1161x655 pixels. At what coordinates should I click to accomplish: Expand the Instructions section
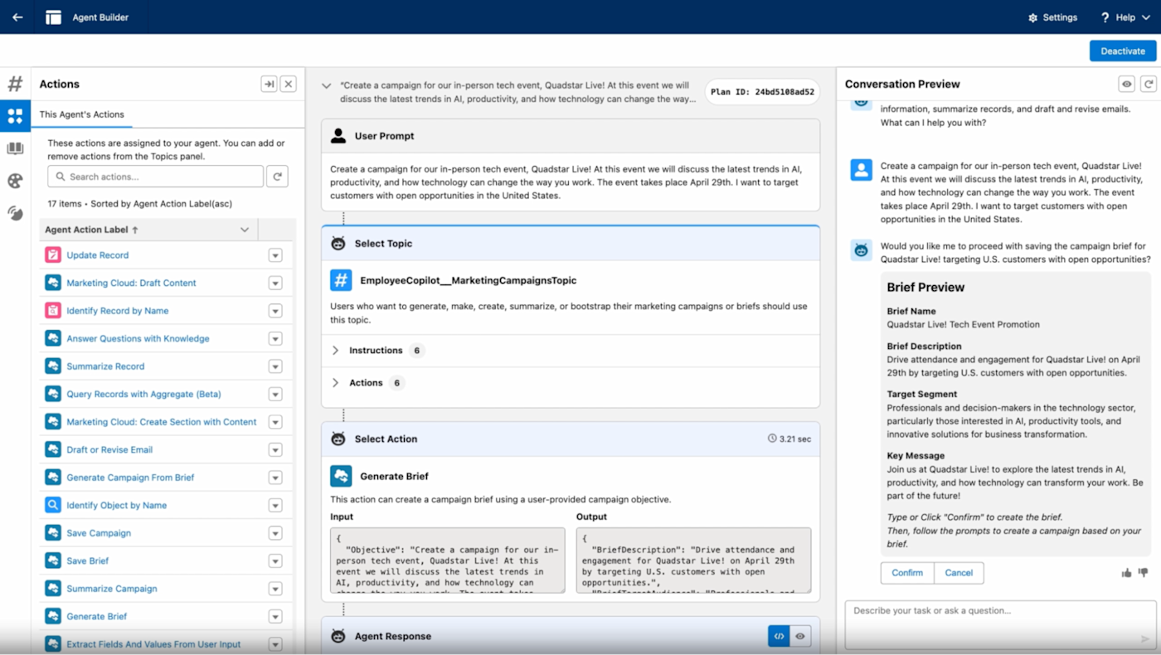click(336, 351)
